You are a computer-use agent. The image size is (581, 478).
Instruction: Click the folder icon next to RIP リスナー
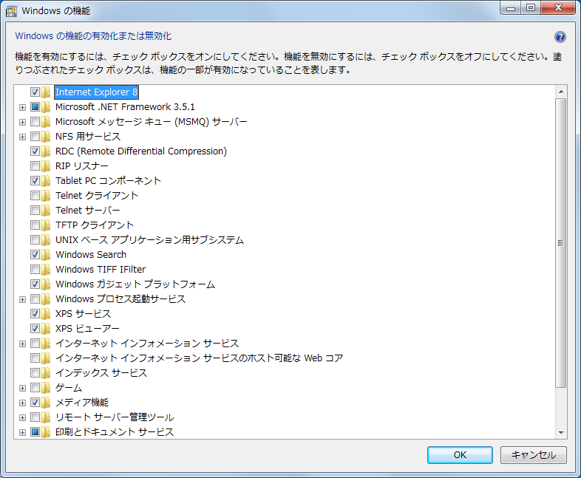46,166
